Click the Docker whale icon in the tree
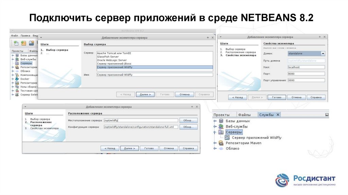This screenshot has height=195, width=348. [17, 79]
